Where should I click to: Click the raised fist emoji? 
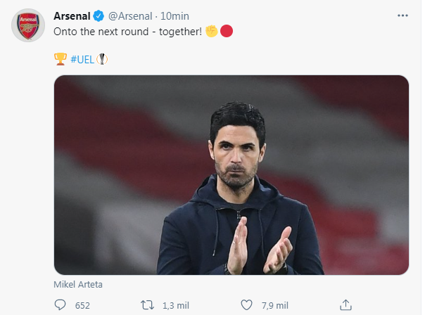point(211,31)
